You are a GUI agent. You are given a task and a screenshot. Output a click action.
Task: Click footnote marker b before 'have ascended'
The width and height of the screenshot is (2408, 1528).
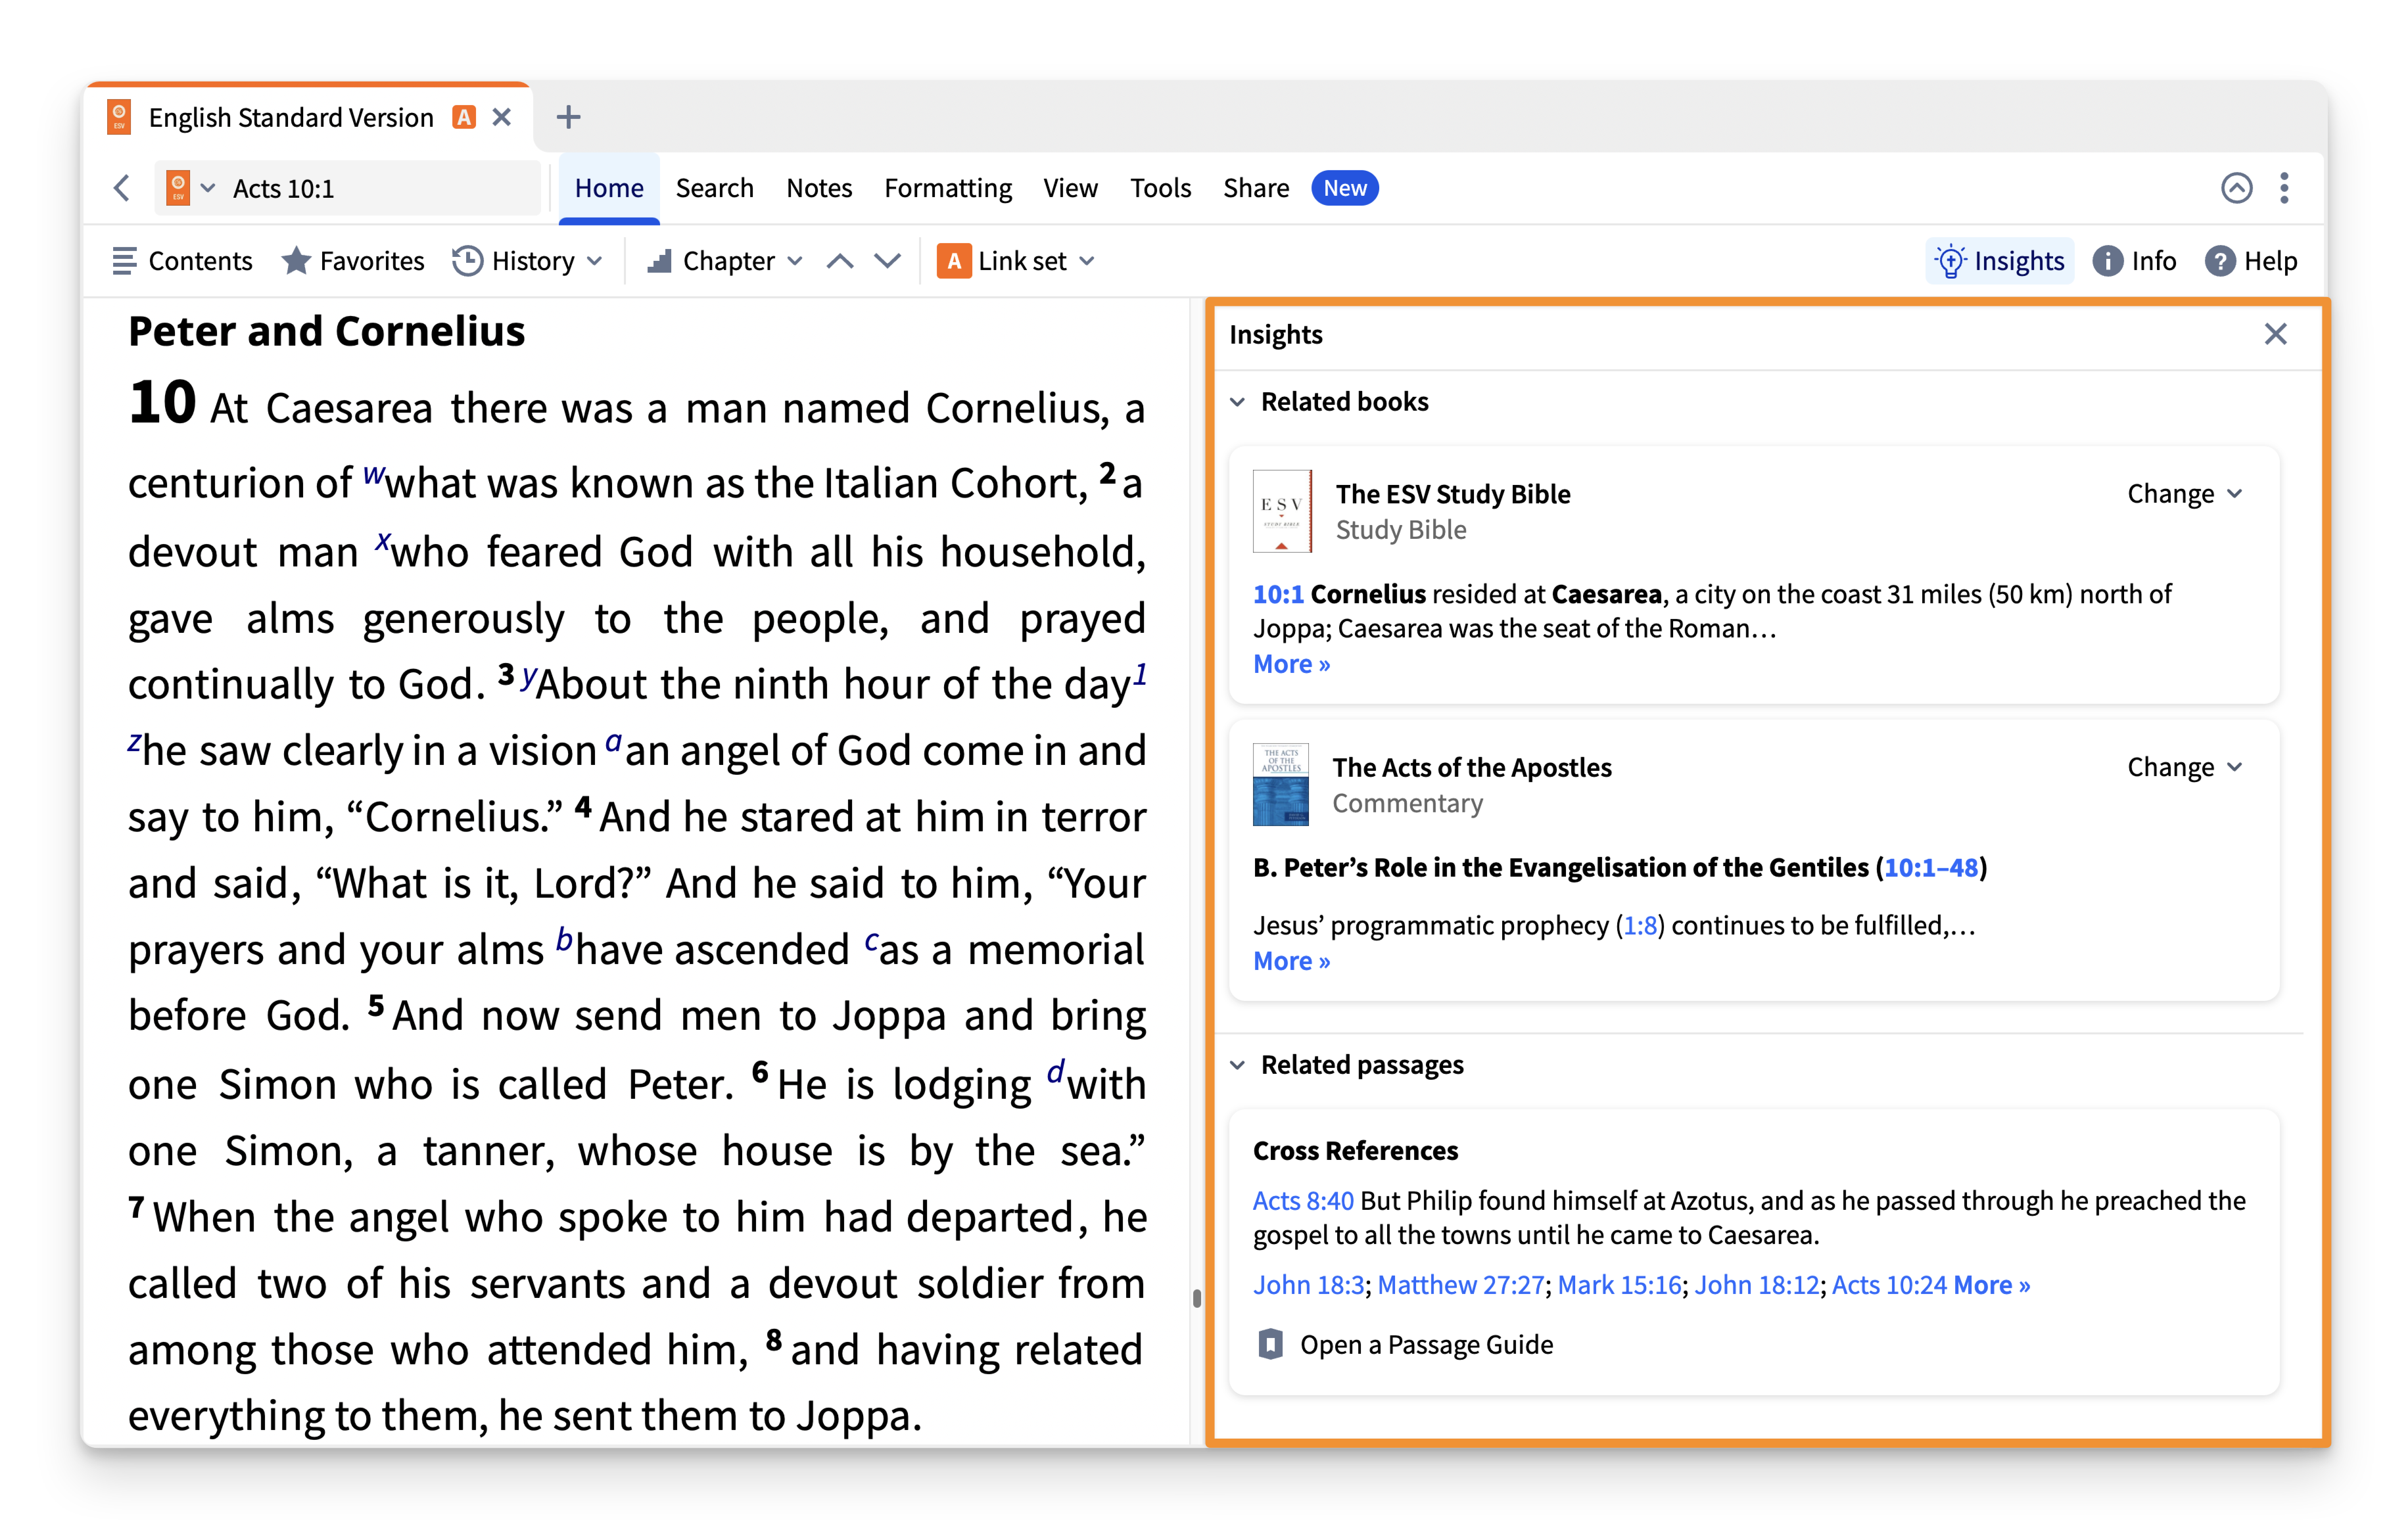564,939
